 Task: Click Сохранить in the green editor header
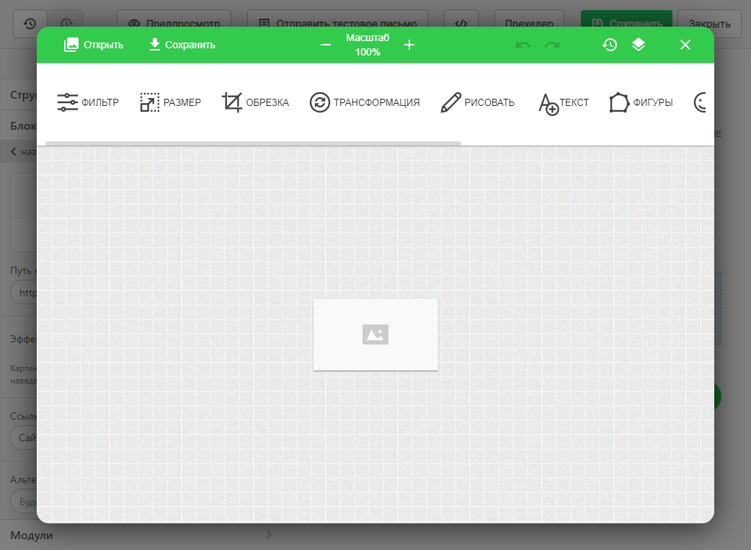coord(182,45)
